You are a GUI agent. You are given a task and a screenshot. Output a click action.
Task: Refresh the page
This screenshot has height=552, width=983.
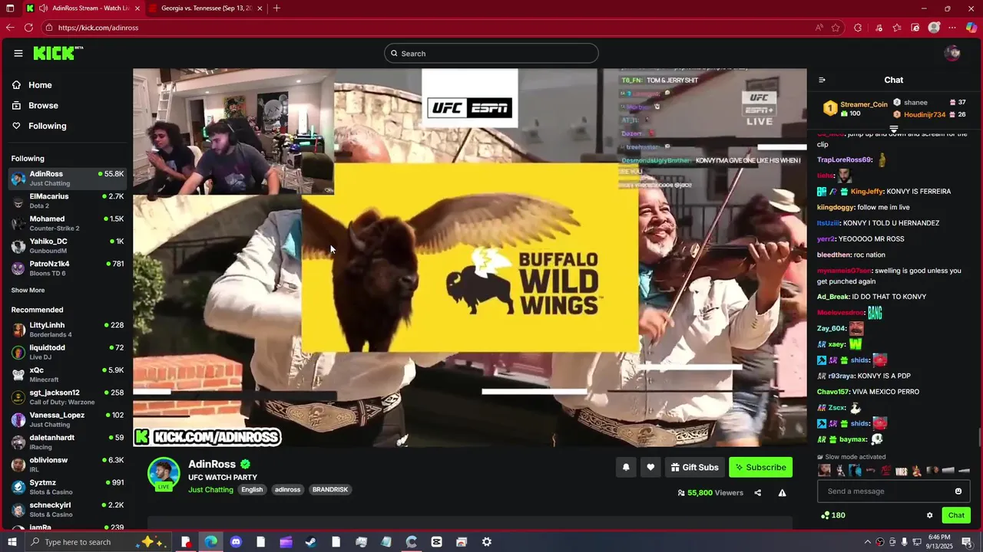pyautogui.click(x=28, y=28)
